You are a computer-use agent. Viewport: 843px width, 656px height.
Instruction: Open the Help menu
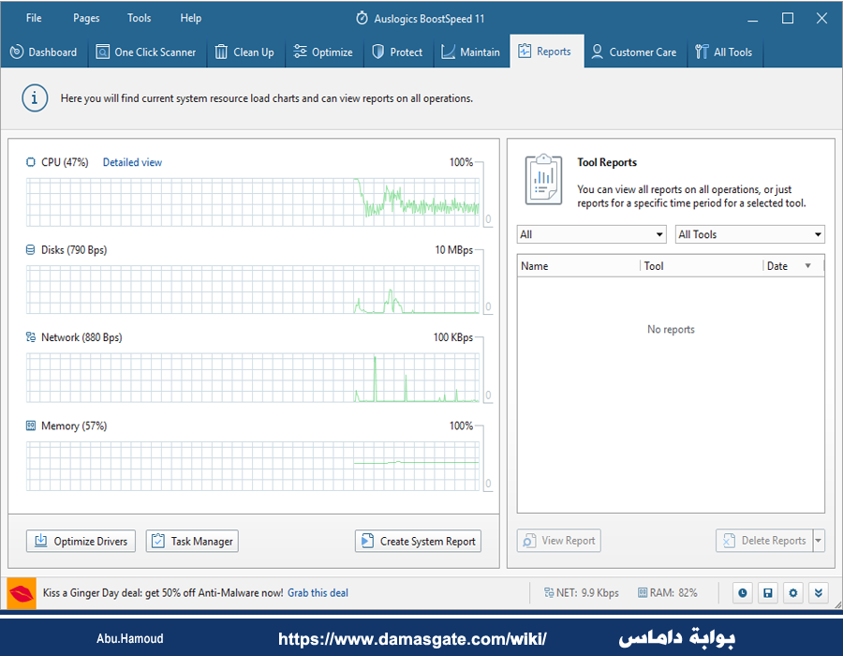(190, 18)
